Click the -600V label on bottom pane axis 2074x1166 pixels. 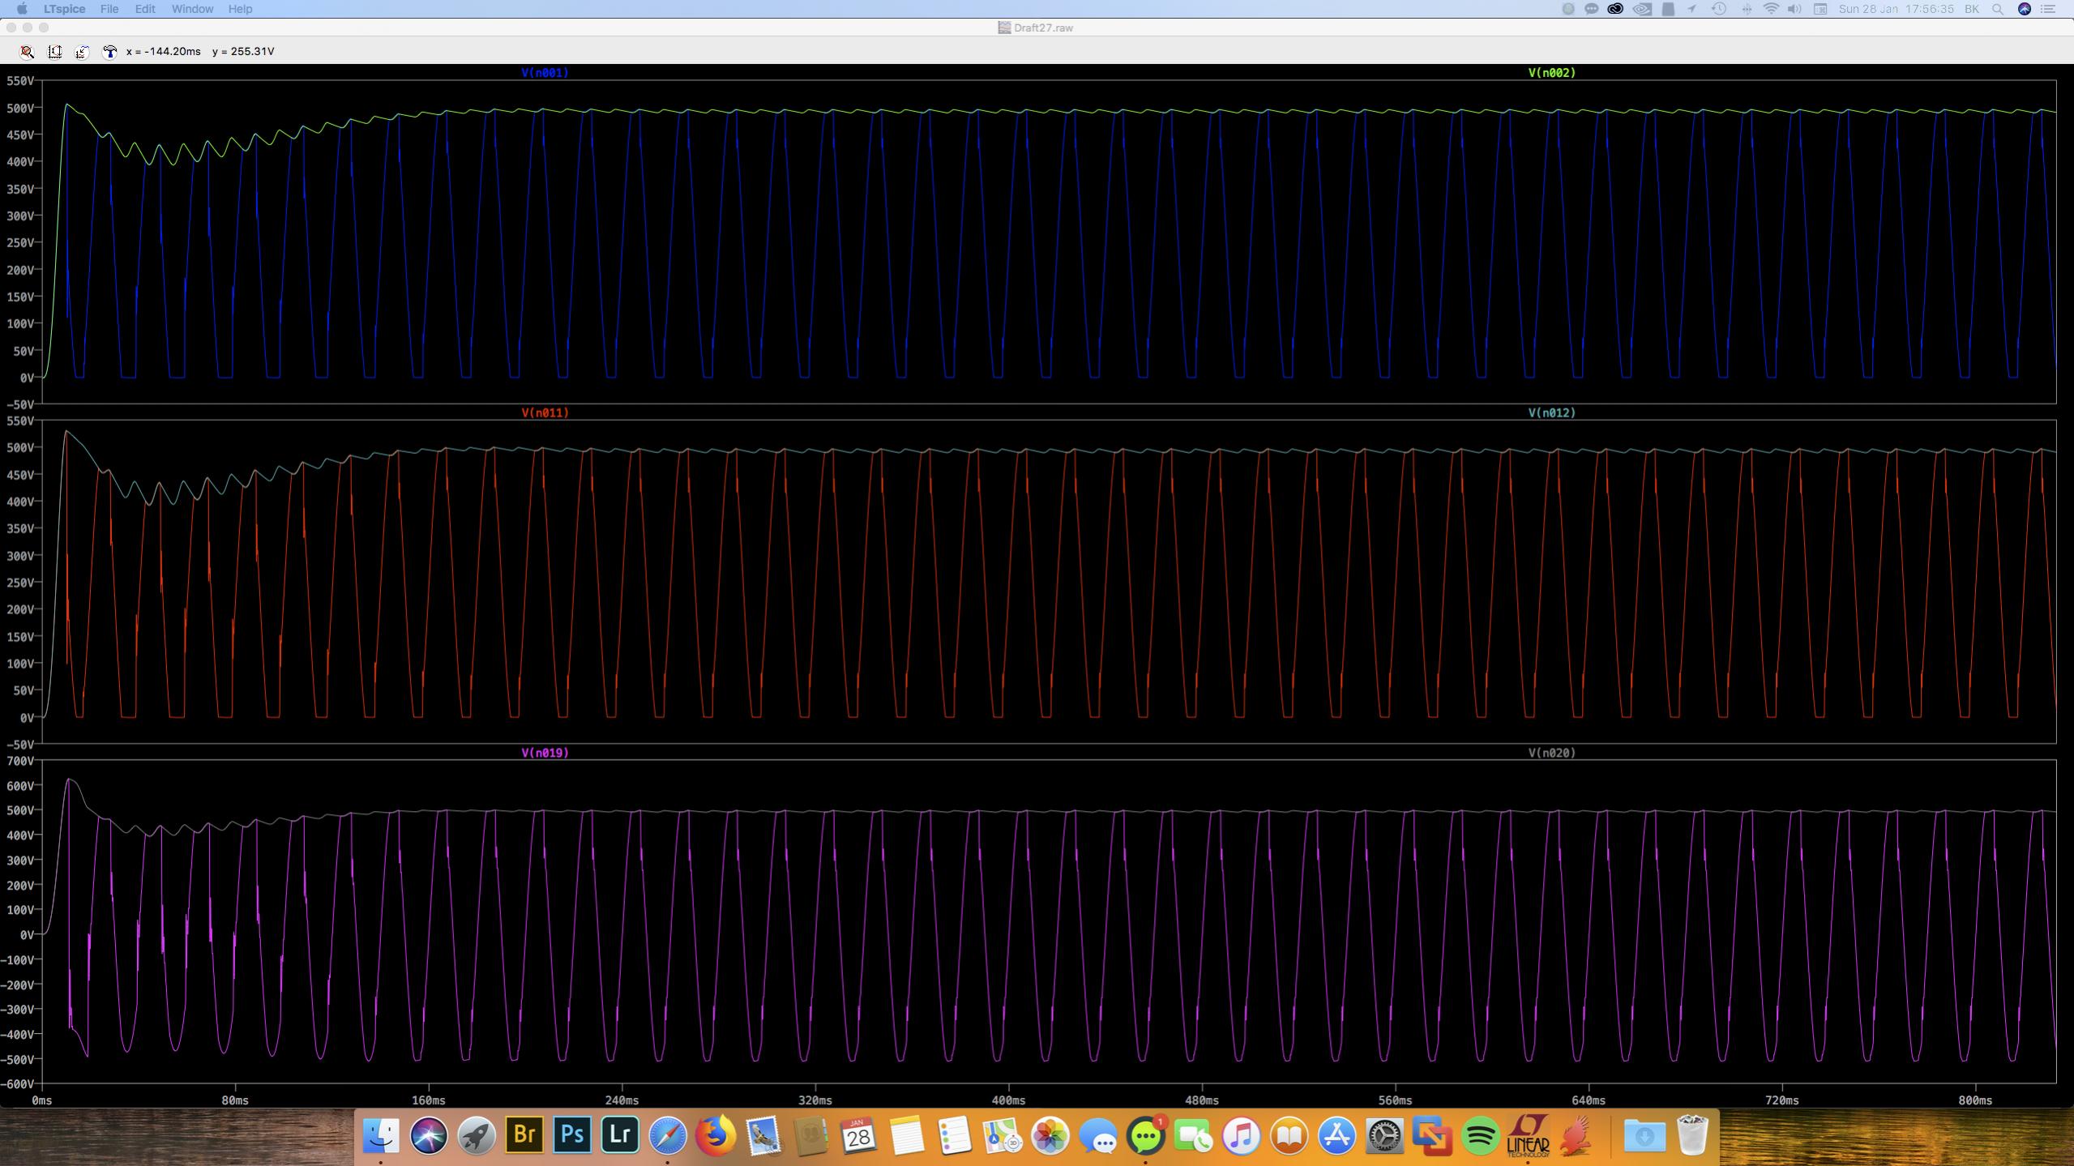[x=18, y=1084]
